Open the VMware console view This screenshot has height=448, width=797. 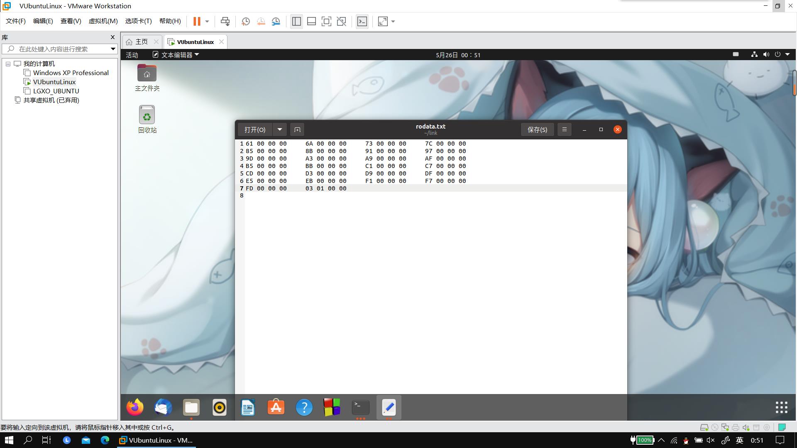coord(362,21)
